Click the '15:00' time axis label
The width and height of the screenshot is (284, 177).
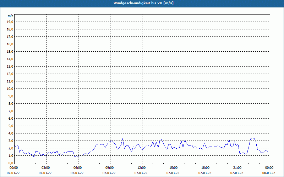pyautogui.click(x=174, y=168)
